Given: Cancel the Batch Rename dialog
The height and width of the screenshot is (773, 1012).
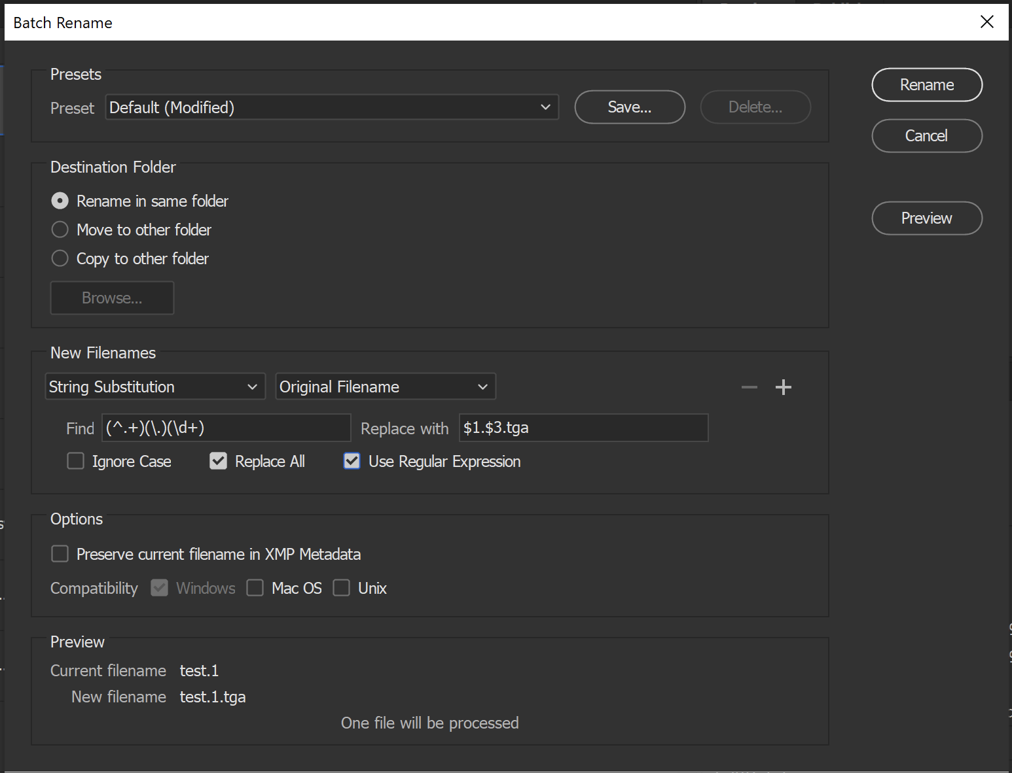Looking at the screenshot, I should tap(926, 135).
